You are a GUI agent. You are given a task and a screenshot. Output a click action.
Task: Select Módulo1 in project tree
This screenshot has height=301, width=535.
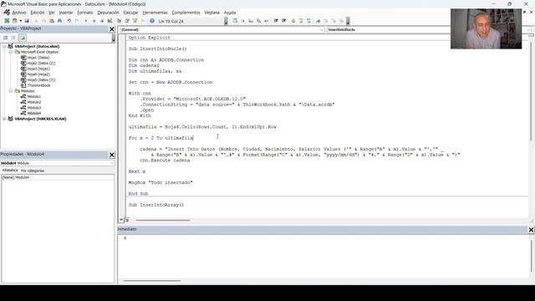coord(33,97)
